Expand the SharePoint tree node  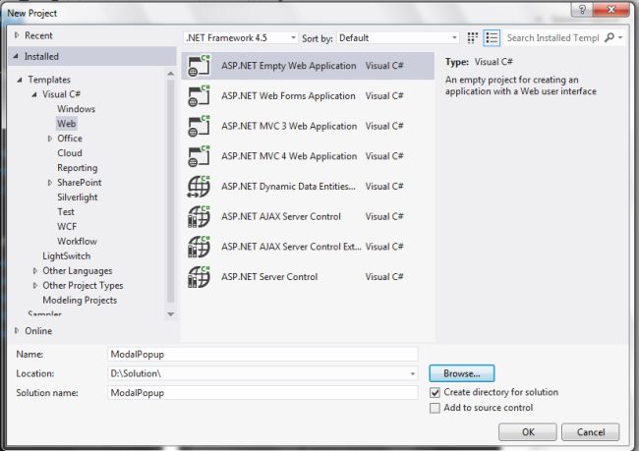50,183
